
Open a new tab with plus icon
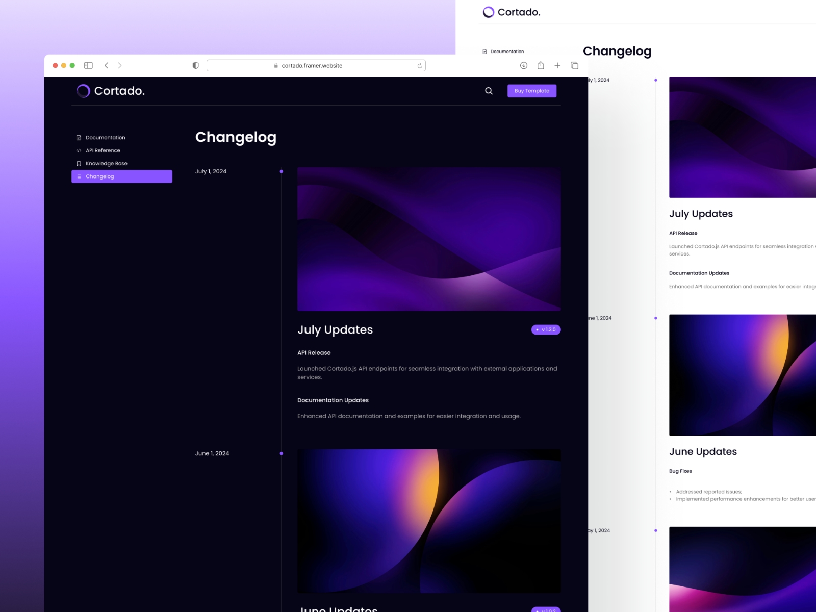coord(557,65)
